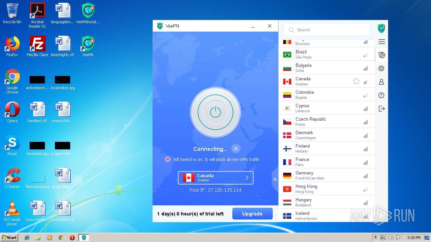Click the VeePN shield logo top right
The height and width of the screenshot is (242, 431).
[x=382, y=28]
